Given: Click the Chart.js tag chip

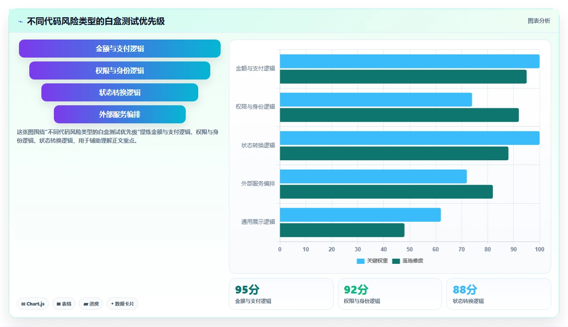Looking at the screenshot, I should (33, 304).
